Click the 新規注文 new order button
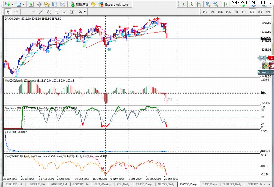This screenshot has width=274, height=187. [79, 4]
